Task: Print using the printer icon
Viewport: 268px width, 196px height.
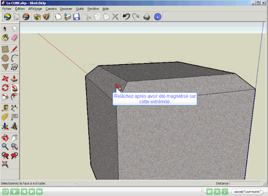Action: (147, 17)
